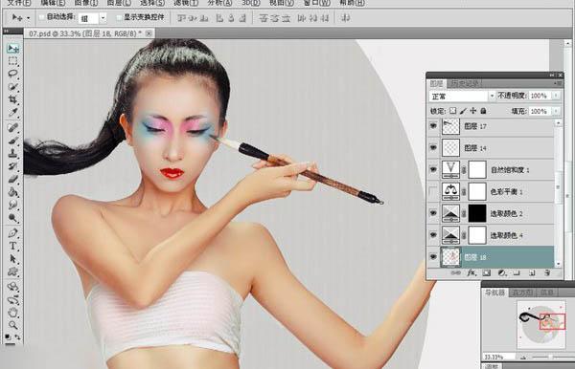Click the delete layer trash icon

click(547, 272)
